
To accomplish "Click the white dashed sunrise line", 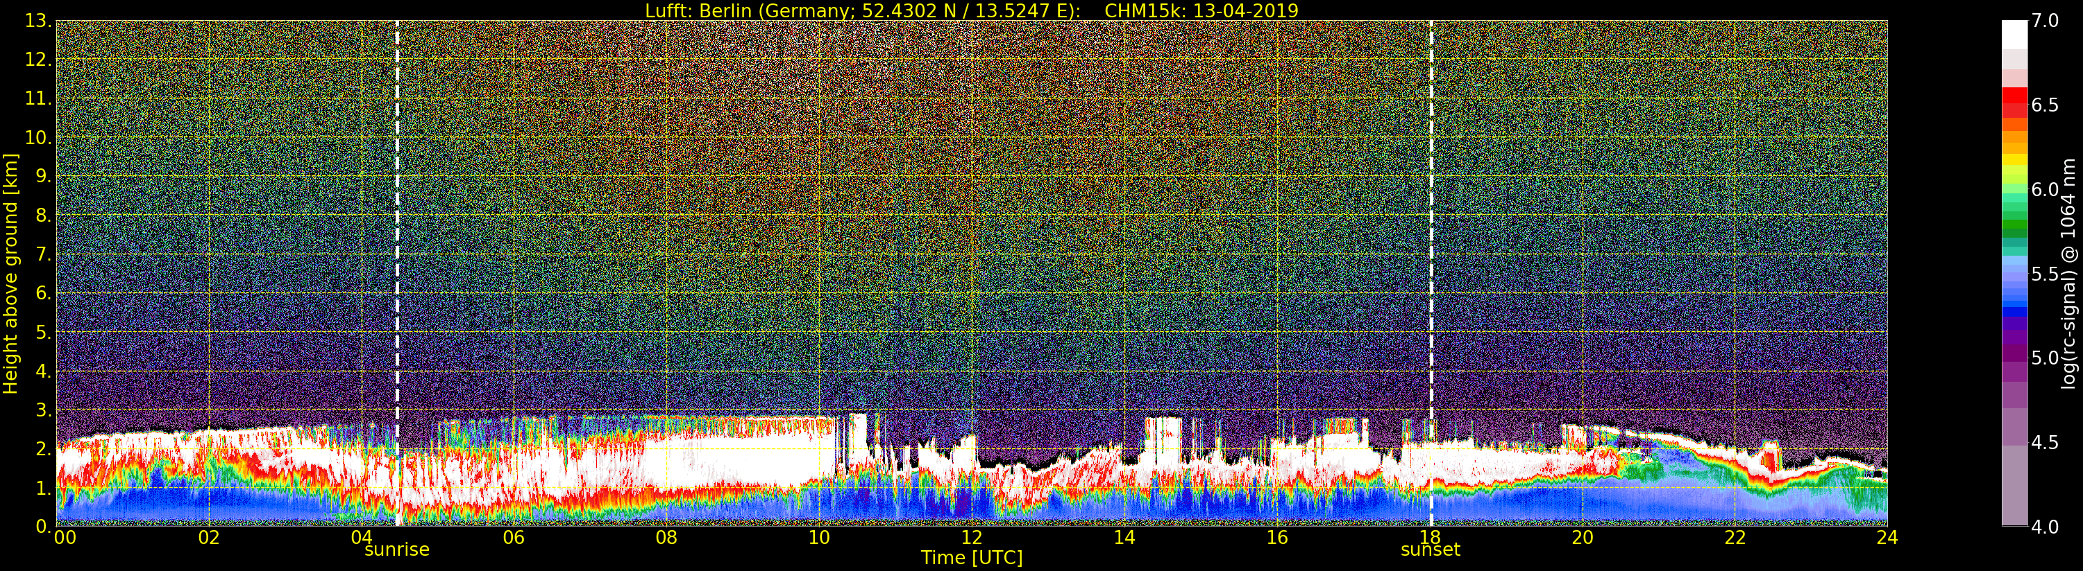I will 397,243.
